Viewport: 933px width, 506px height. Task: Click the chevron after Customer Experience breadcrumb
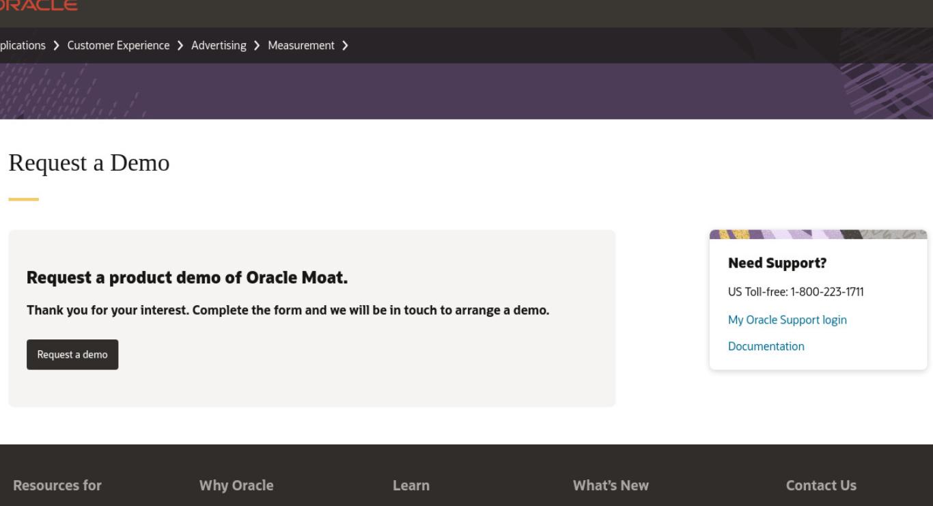tap(180, 46)
